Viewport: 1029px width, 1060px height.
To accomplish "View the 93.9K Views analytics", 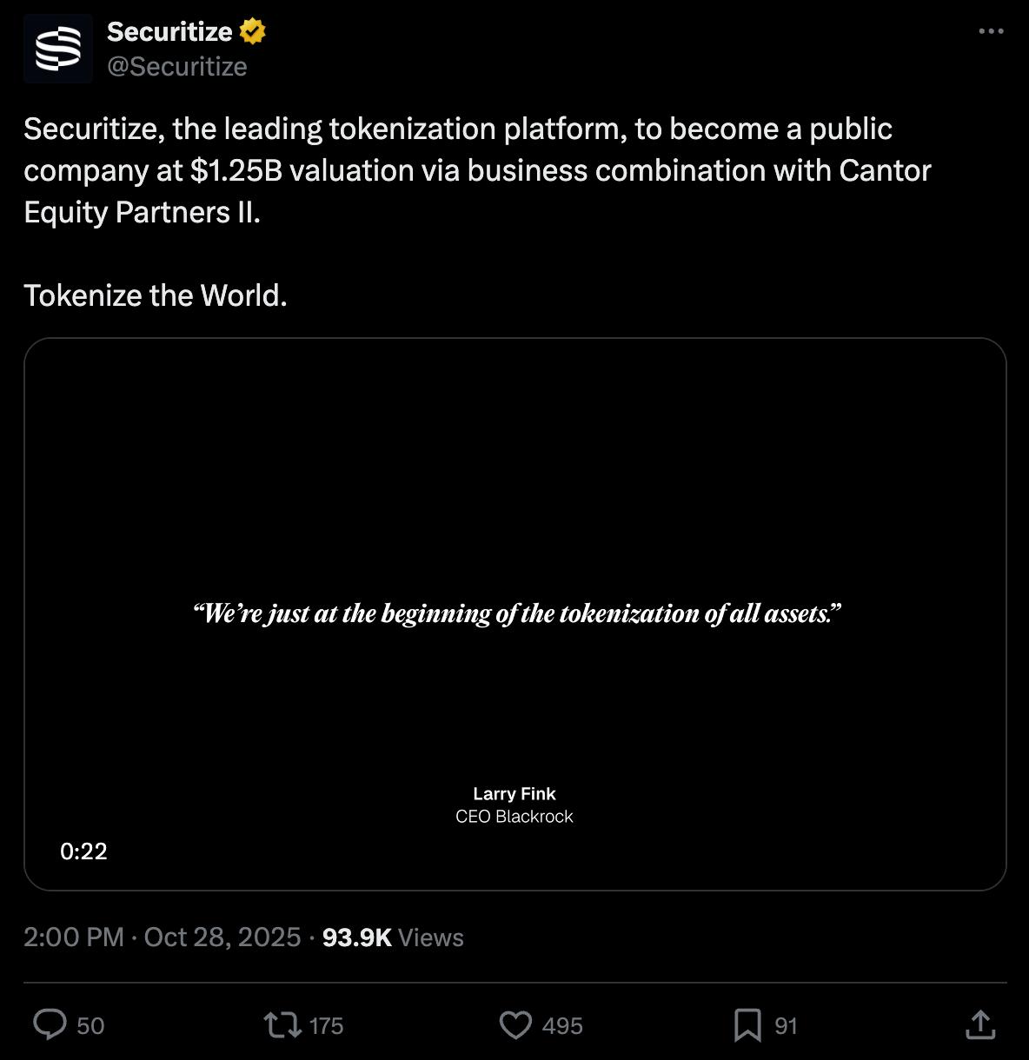I will (393, 937).
